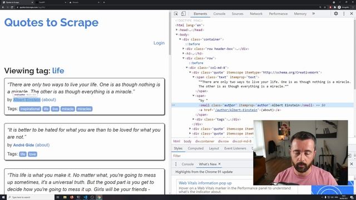Select the Layout pane tab
The height and width of the screenshot is (200, 356).
(x=214, y=148)
